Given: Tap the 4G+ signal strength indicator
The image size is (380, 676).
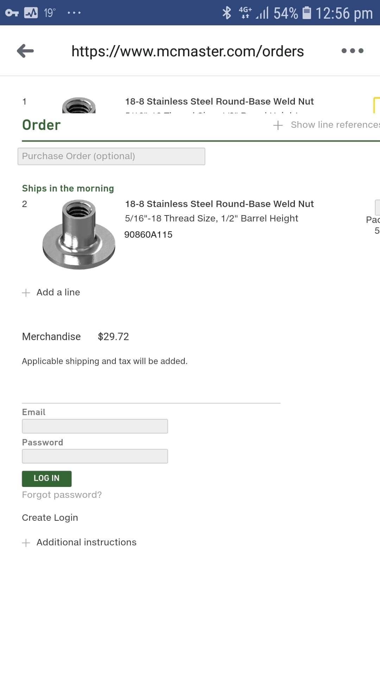Looking at the screenshot, I should (x=254, y=13).
